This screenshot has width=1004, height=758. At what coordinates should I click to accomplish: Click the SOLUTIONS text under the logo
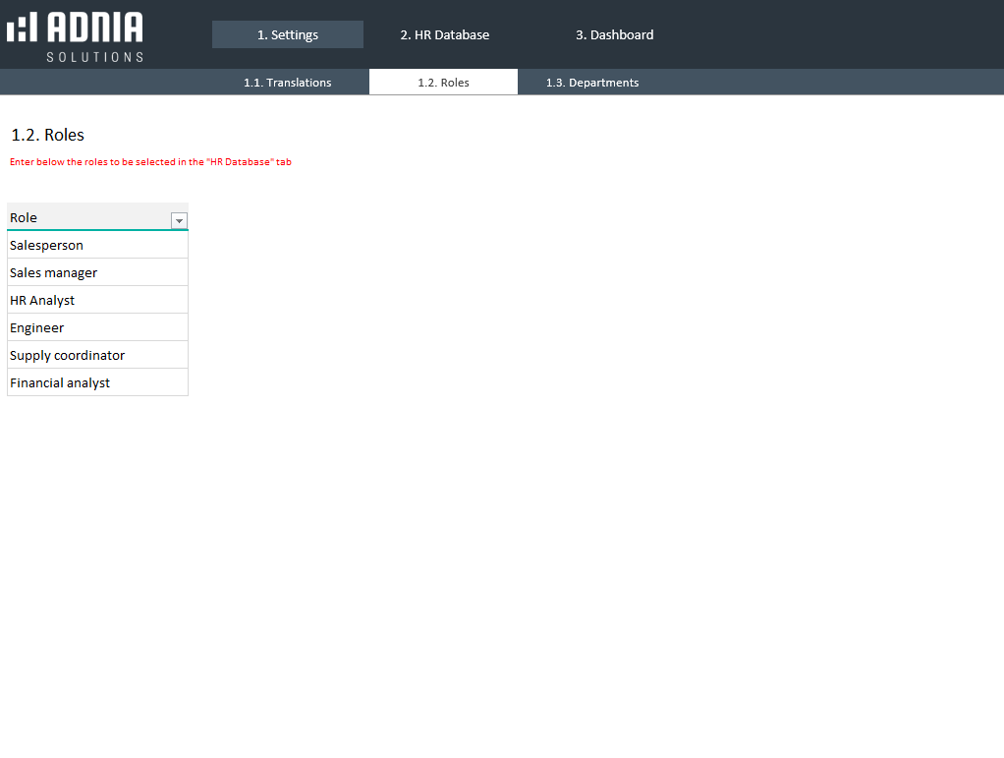pyautogui.click(x=94, y=57)
